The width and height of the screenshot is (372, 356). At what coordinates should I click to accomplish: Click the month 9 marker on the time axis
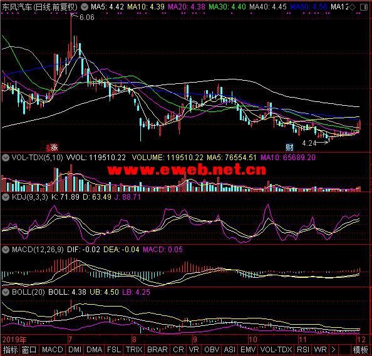coord(195,339)
